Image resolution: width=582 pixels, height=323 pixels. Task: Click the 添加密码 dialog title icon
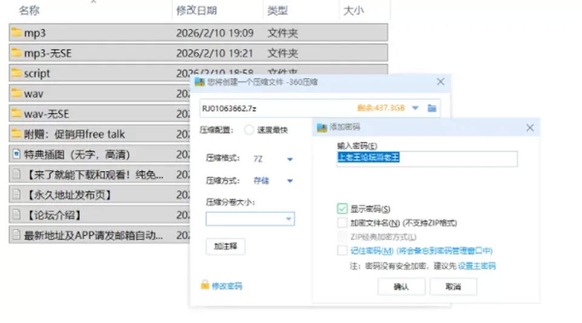click(322, 128)
